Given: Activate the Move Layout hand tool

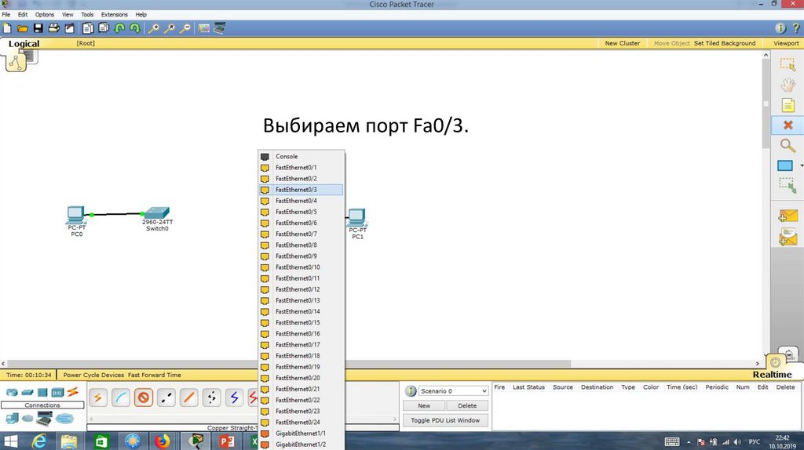Looking at the screenshot, I should tap(788, 85).
